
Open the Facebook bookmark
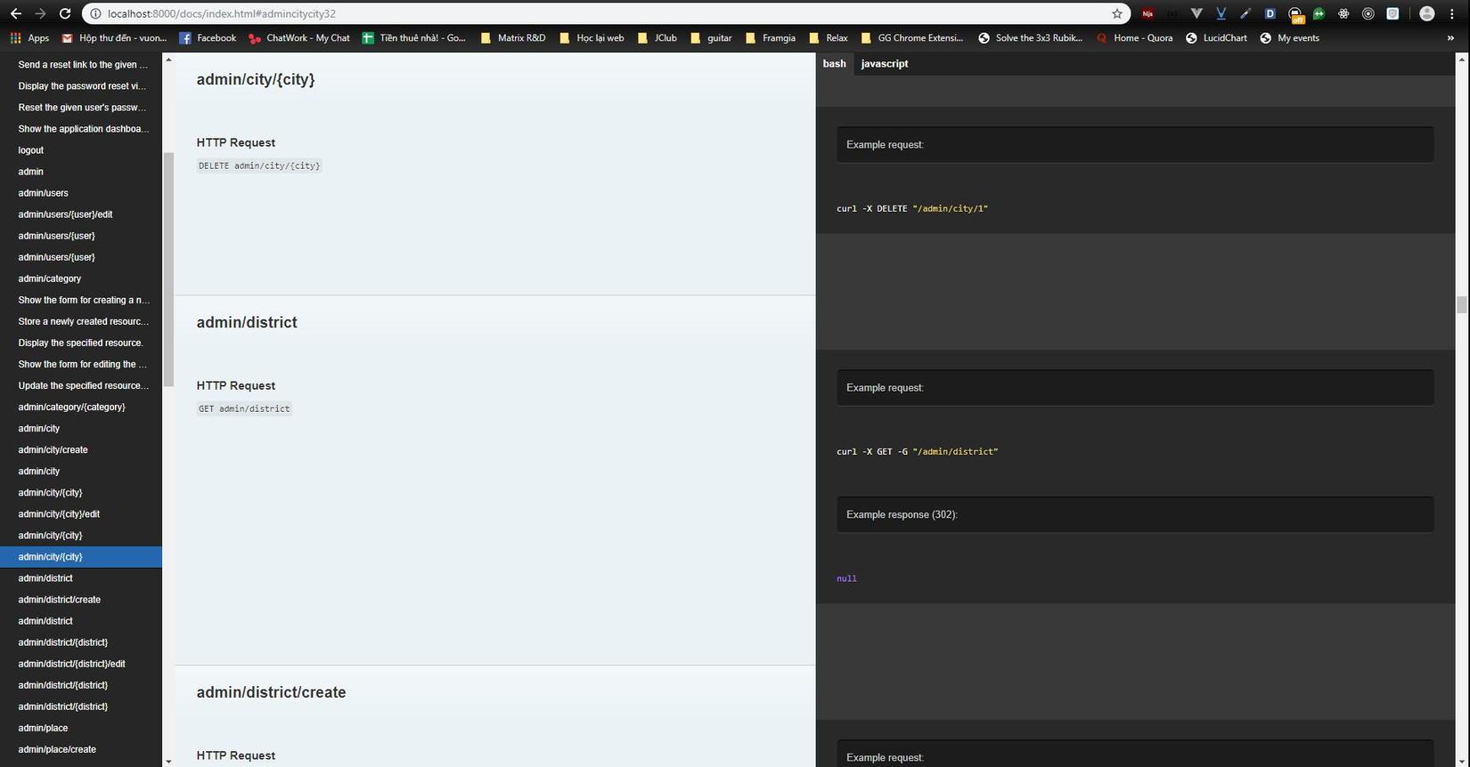coord(208,38)
